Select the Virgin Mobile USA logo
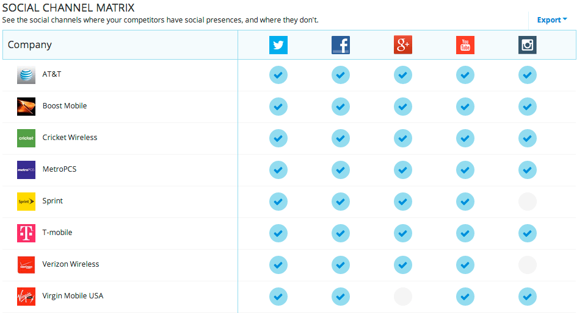Image resolution: width=585 pixels, height=313 pixels. tap(26, 296)
